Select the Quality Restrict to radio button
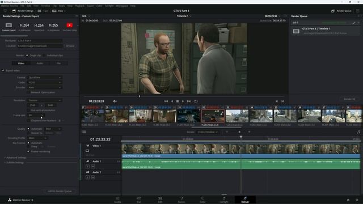 click(x=28, y=133)
